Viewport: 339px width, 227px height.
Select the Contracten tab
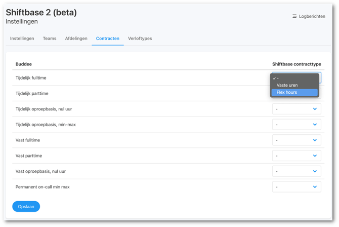107,39
